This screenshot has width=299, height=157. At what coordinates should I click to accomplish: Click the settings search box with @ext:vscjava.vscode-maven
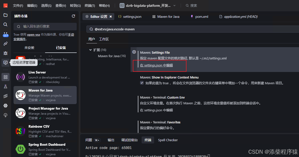click(x=192, y=29)
